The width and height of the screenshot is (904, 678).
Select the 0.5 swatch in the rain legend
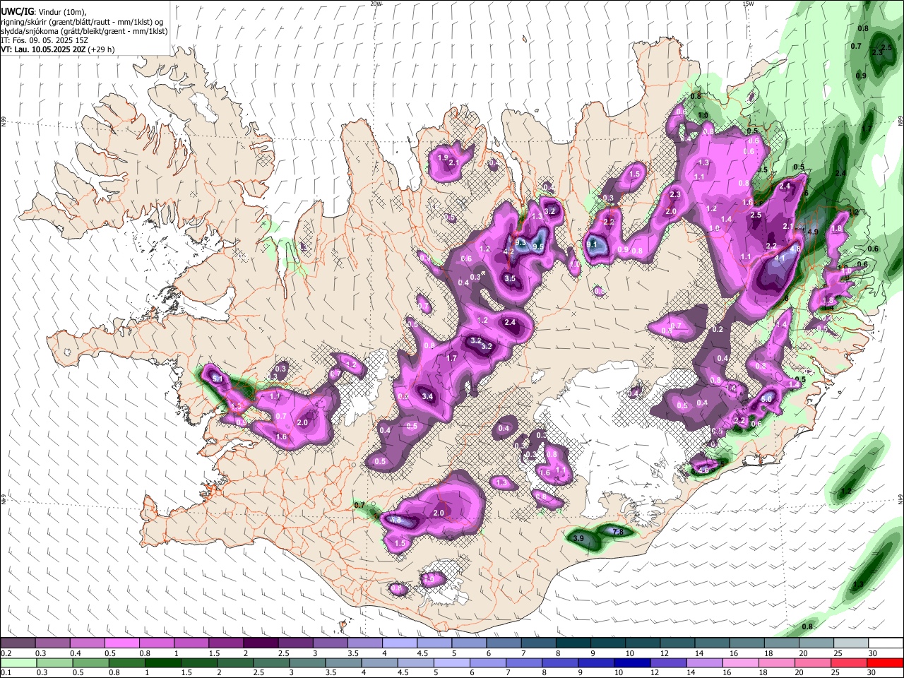[90, 662]
